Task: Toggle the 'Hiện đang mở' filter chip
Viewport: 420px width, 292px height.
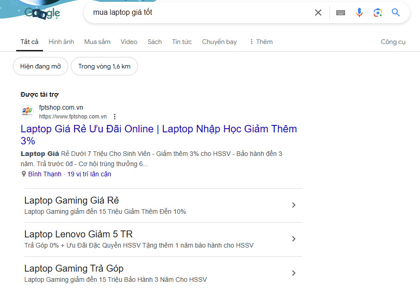Action: coord(40,66)
